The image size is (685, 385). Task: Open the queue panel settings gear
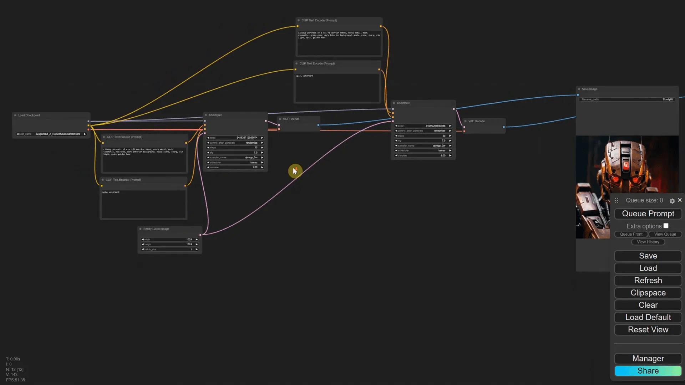[672, 201]
